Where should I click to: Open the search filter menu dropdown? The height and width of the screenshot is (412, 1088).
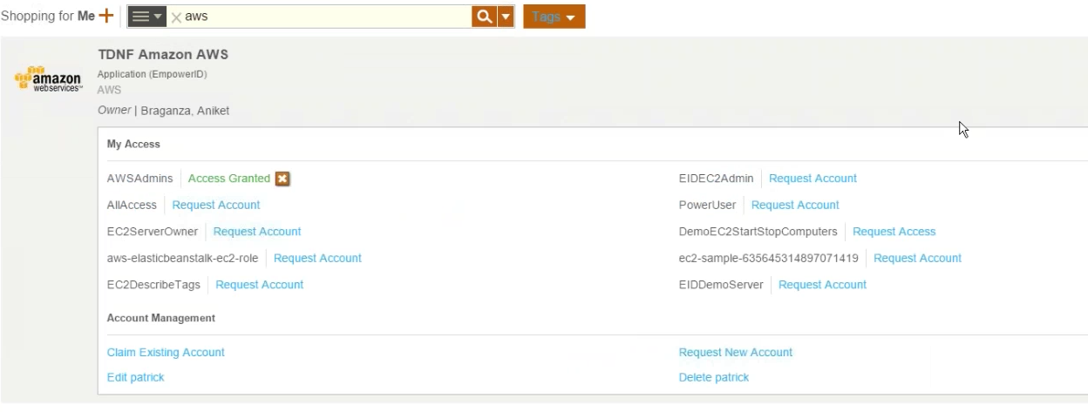(x=146, y=17)
